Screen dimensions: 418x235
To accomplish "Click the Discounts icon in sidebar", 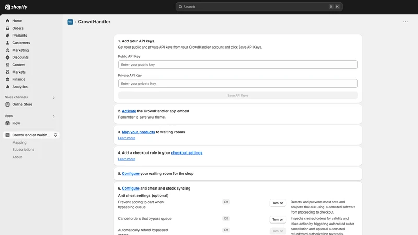I will (x=7, y=57).
